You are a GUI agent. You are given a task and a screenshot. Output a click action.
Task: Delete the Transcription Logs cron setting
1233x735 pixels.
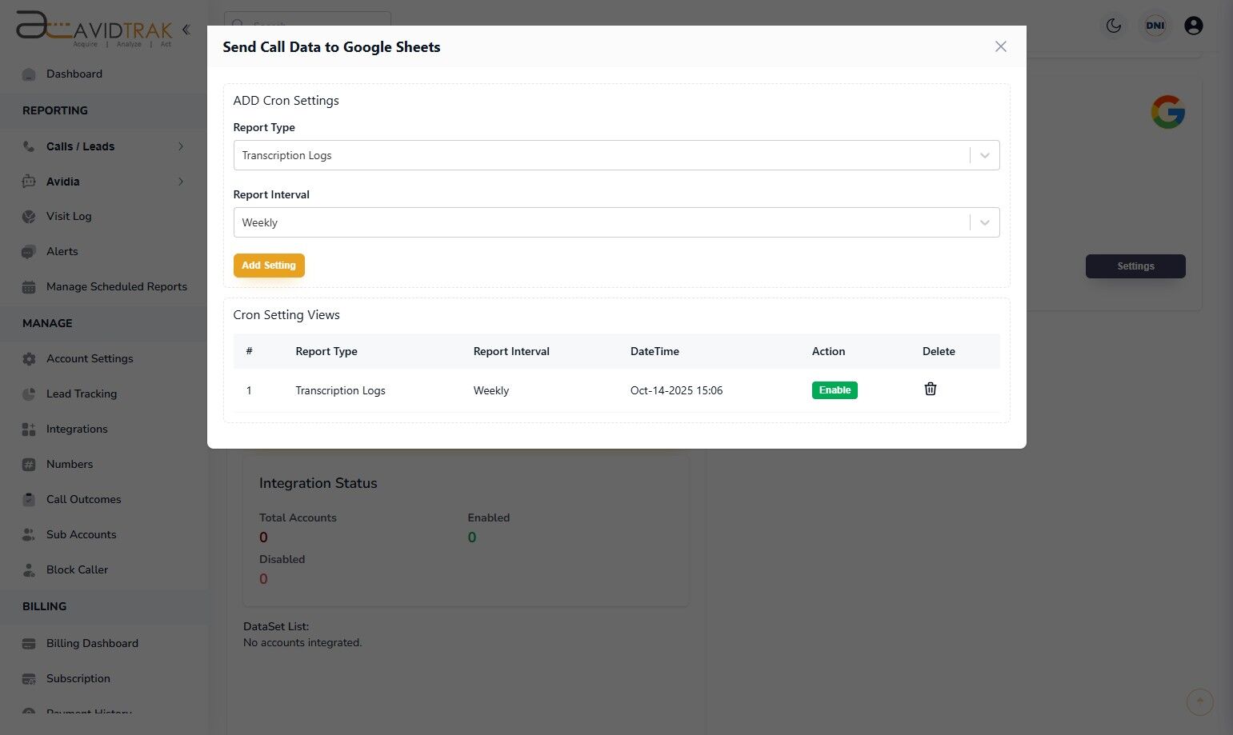(931, 389)
